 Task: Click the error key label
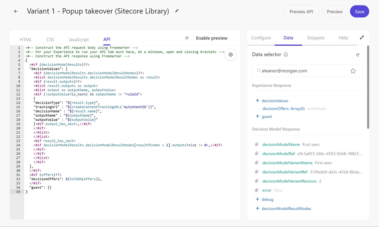coord(267,191)
